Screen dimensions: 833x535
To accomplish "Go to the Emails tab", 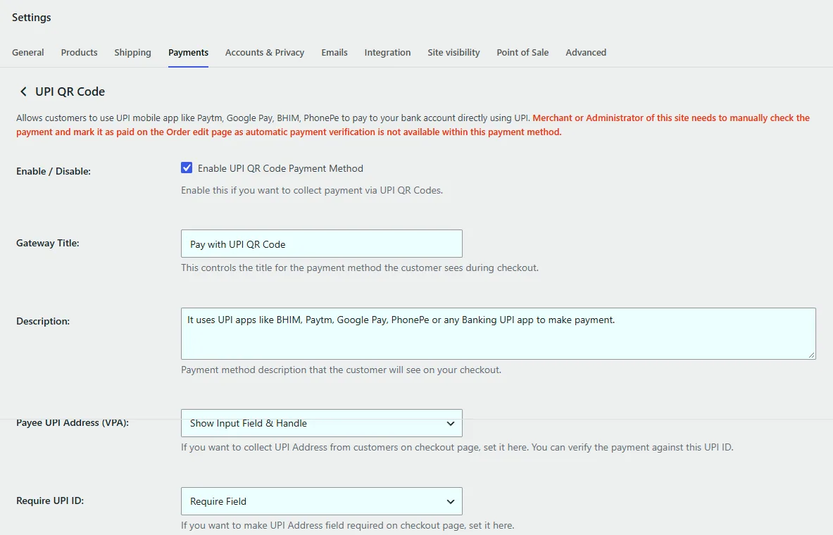I will 334,52.
